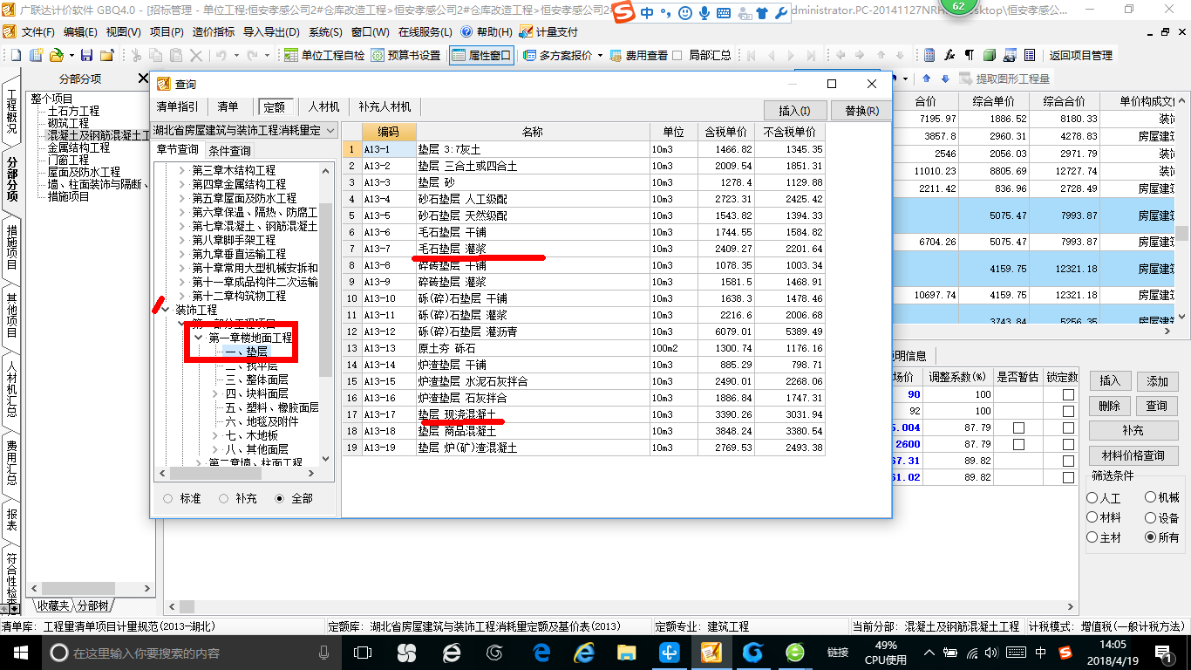
Task: Open 单位工程自检 self-check tool
Action: click(324, 55)
